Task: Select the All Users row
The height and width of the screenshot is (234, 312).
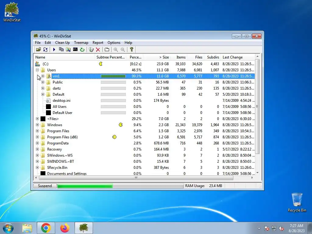Action: click(x=145, y=106)
